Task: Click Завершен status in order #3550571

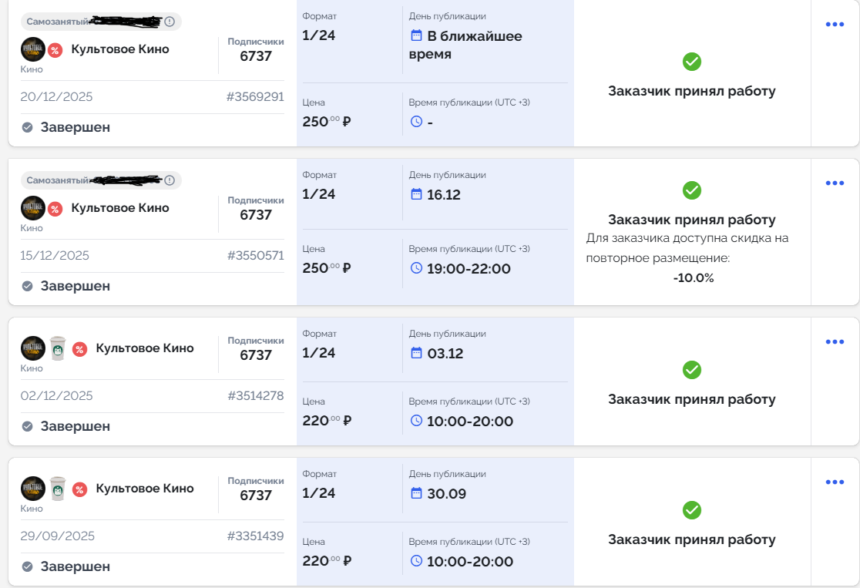Action: coord(75,286)
